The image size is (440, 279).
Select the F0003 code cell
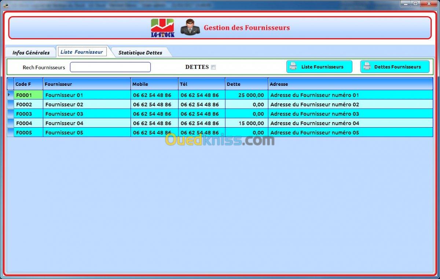tap(28, 114)
